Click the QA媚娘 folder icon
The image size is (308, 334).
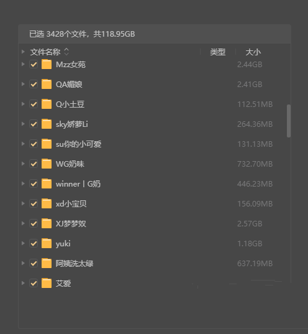pyautogui.click(x=47, y=84)
